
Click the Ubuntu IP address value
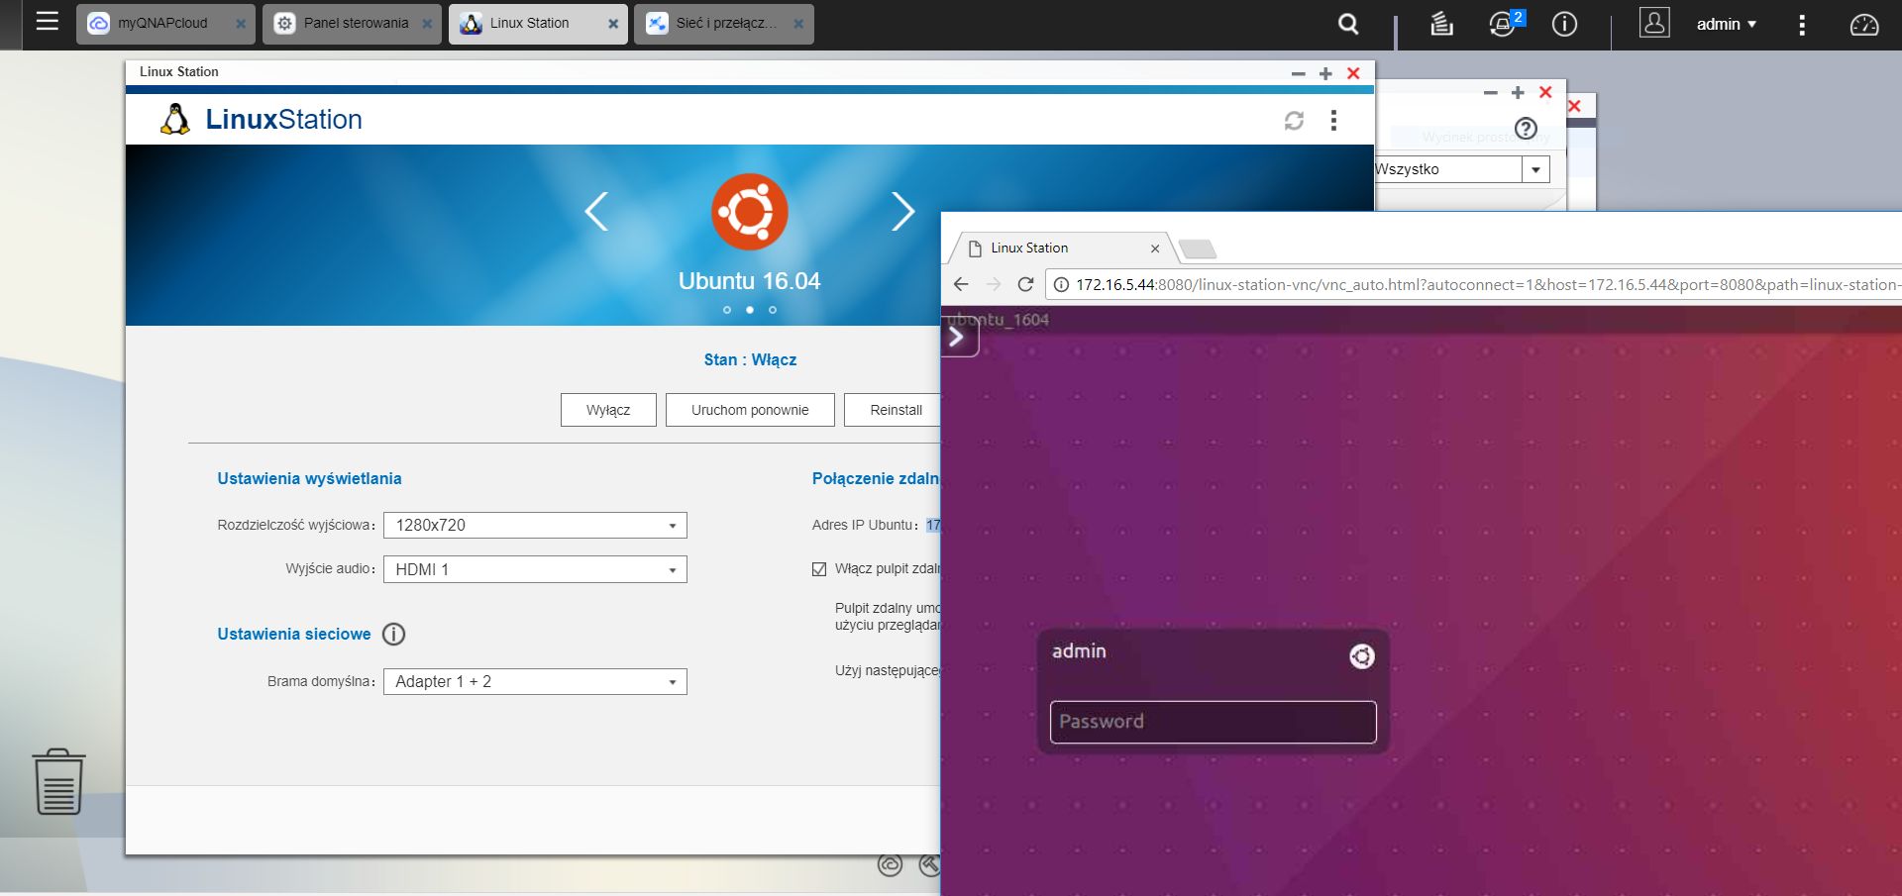(933, 525)
